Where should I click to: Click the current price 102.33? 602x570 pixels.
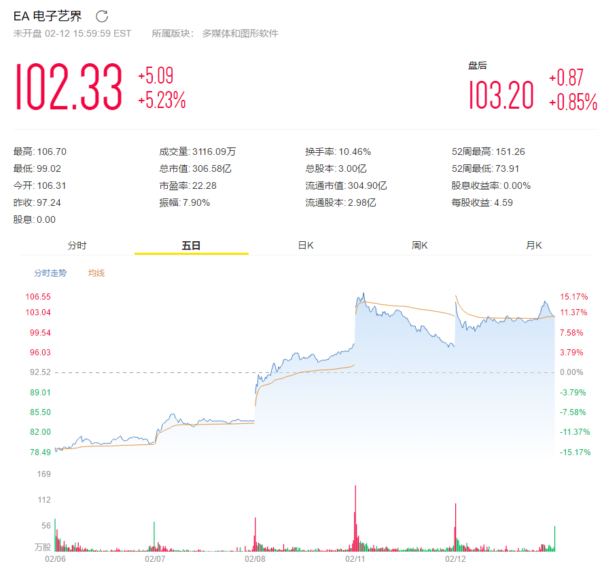click(x=69, y=87)
